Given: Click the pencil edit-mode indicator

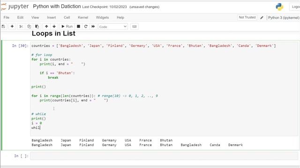Looking at the screenshot, I should coord(262,18).
